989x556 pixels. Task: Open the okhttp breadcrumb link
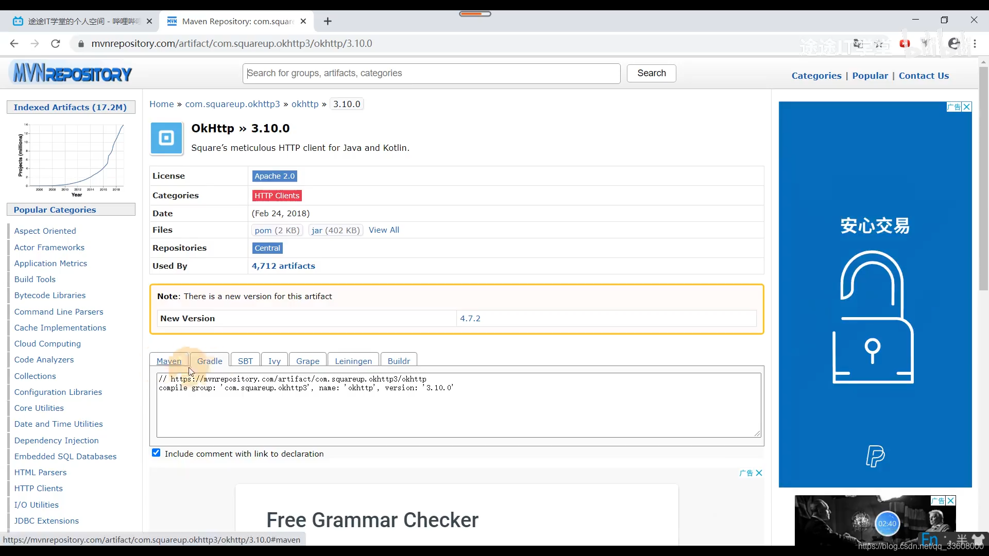tap(305, 104)
